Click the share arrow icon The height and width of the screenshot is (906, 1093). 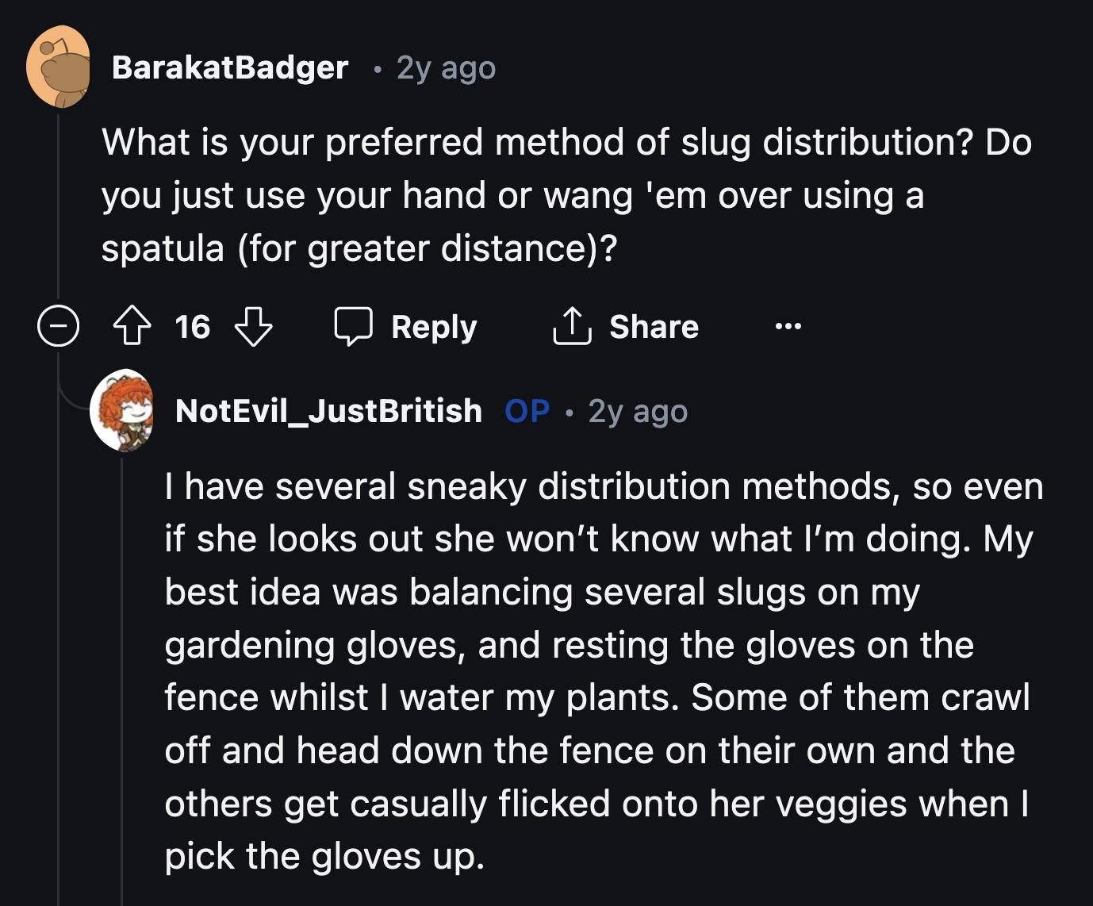(572, 326)
